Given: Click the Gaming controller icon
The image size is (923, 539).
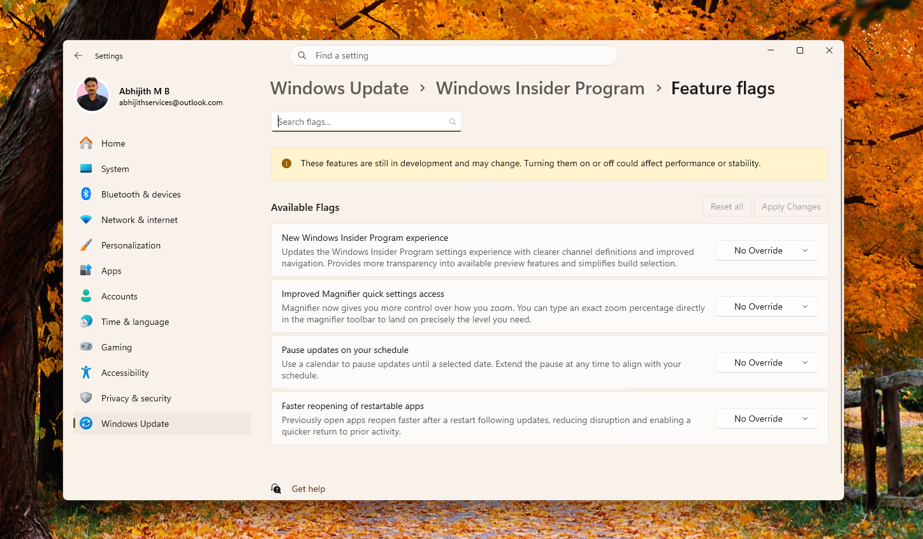Looking at the screenshot, I should pos(86,347).
